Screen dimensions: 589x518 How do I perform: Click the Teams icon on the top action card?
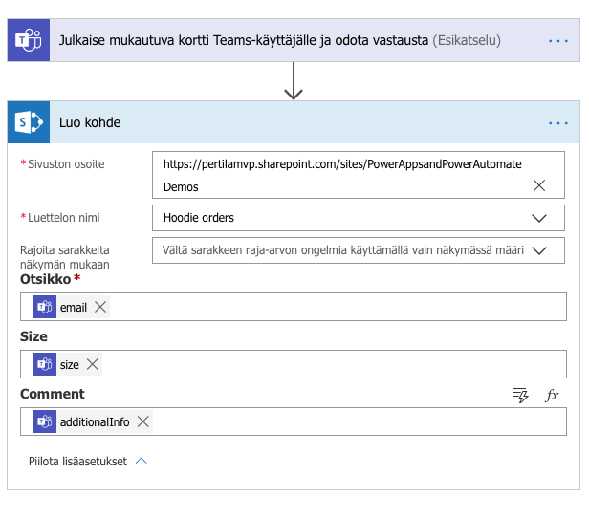29,41
